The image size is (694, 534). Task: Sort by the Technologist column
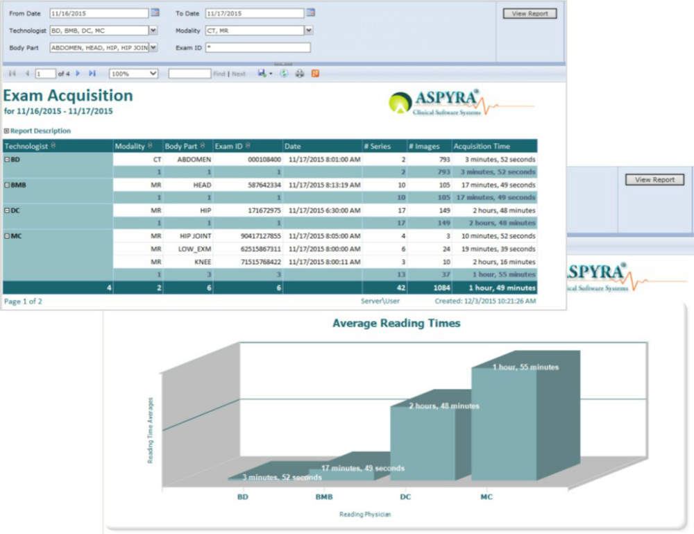[x=53, y=146]
